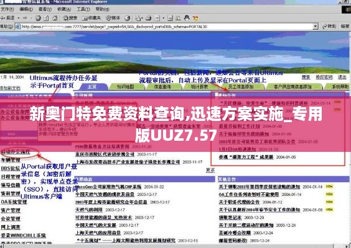This screenshot has width=351, height=248.
Task: Open the address bar URL dropdown
Action: point(316,27)
